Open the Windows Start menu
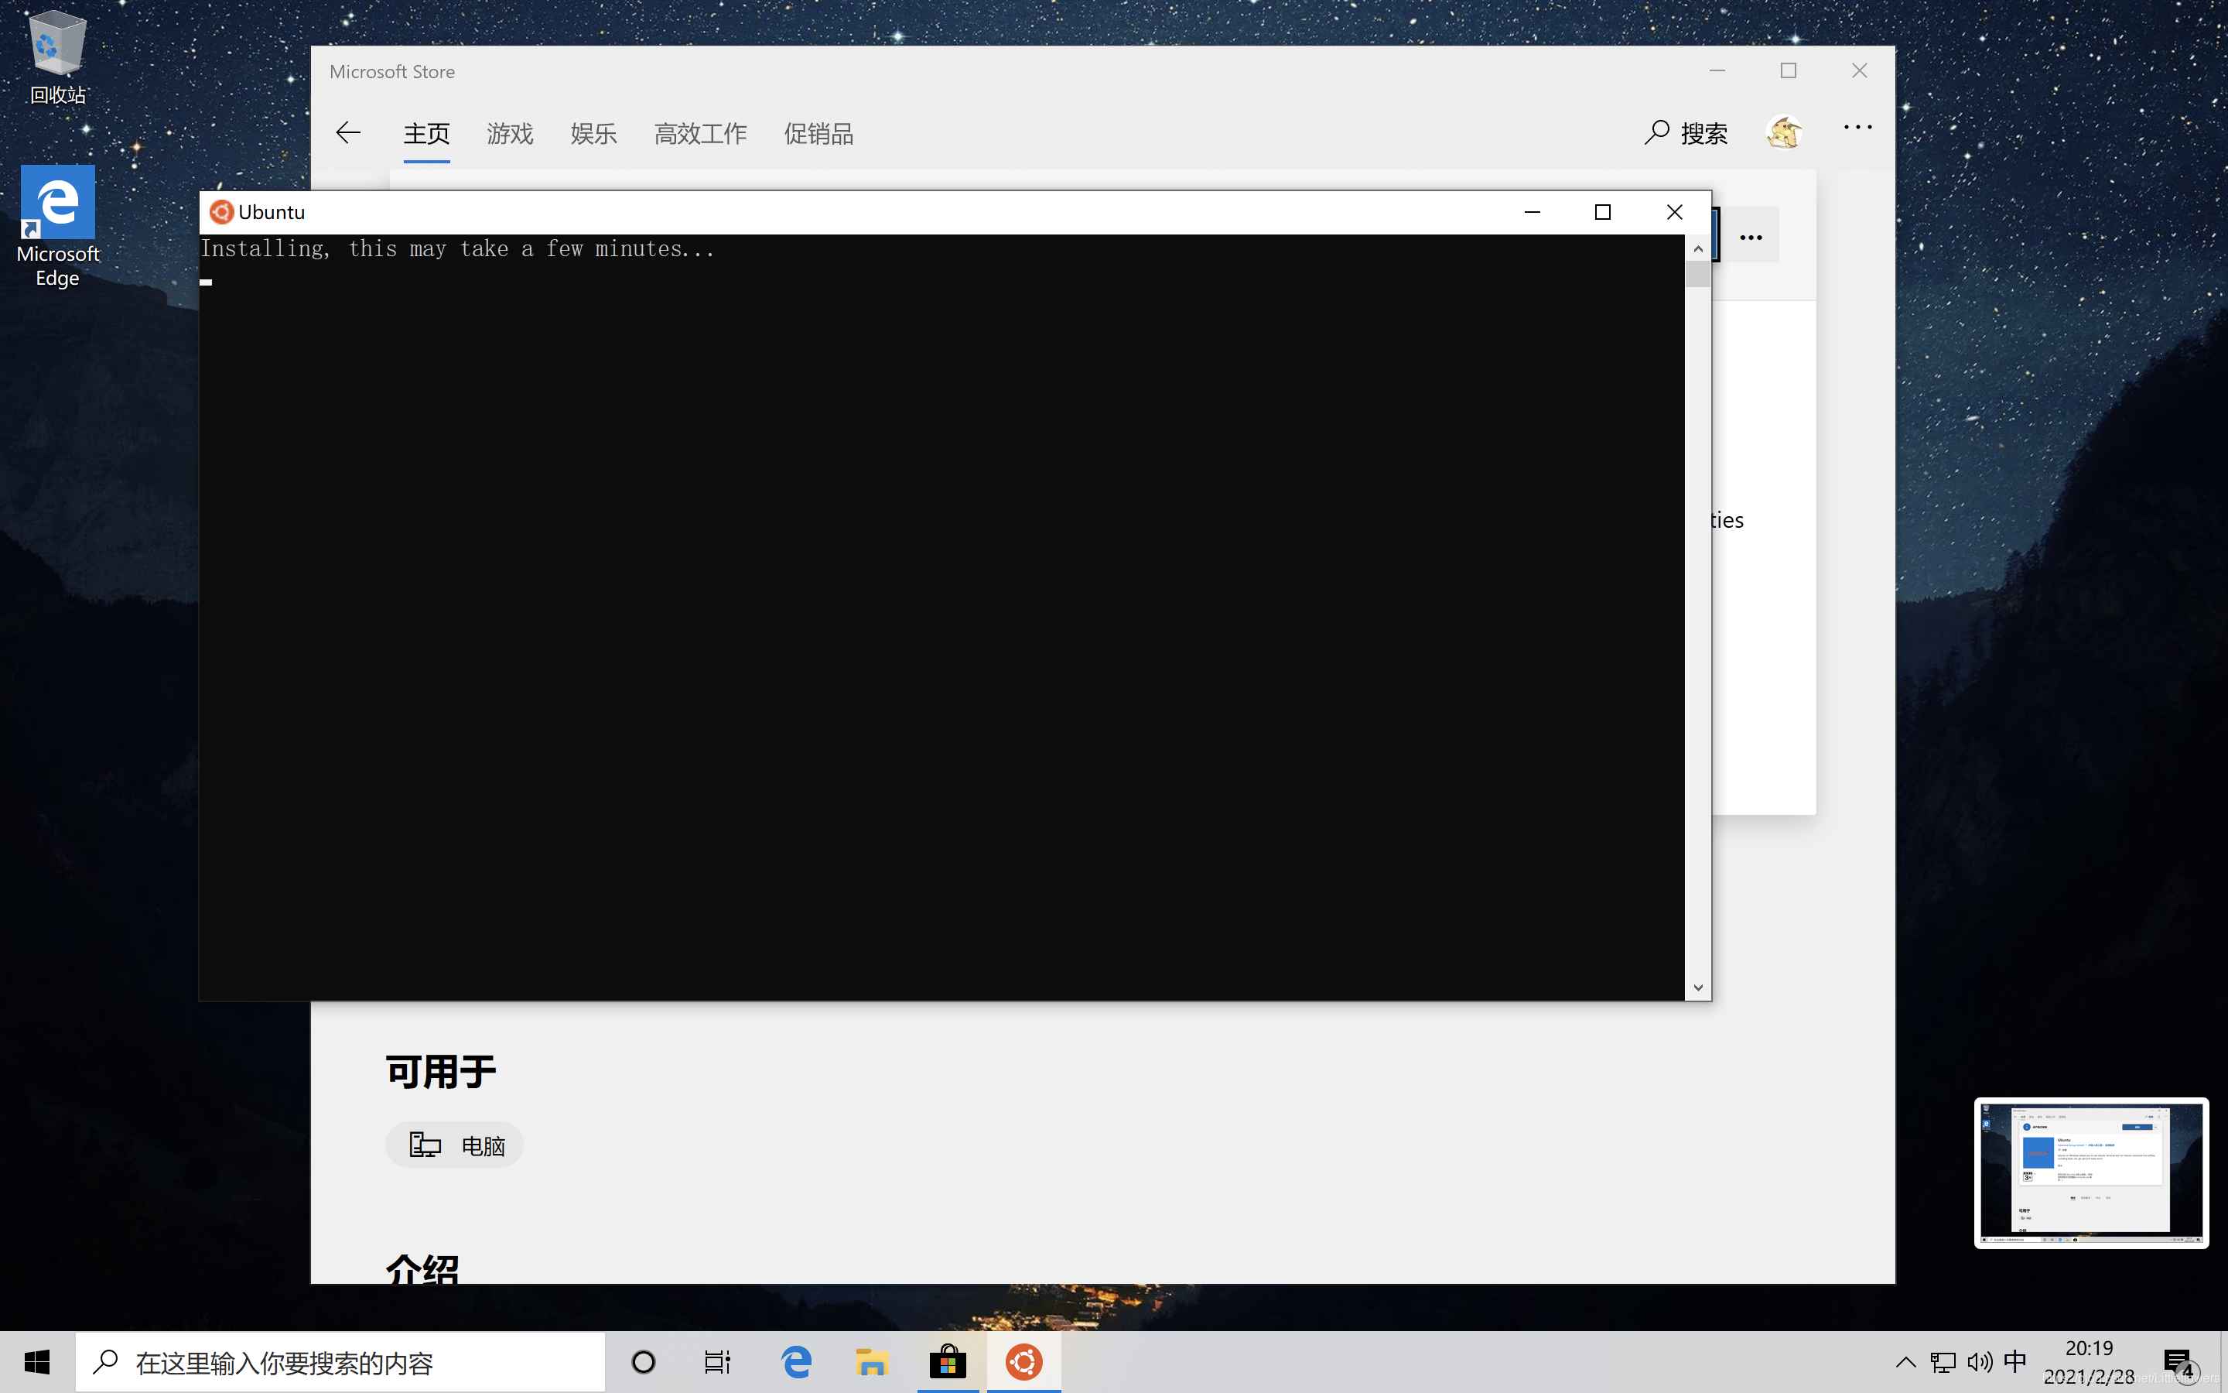This screenshot has width=2228, height=1393. click(x=37, y=1362)
